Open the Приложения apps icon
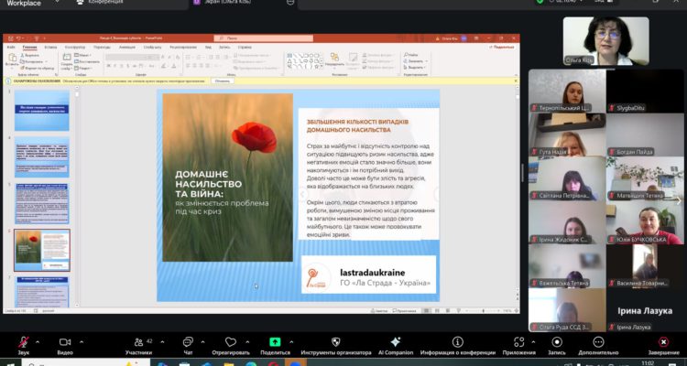 (x=518, y=342)
